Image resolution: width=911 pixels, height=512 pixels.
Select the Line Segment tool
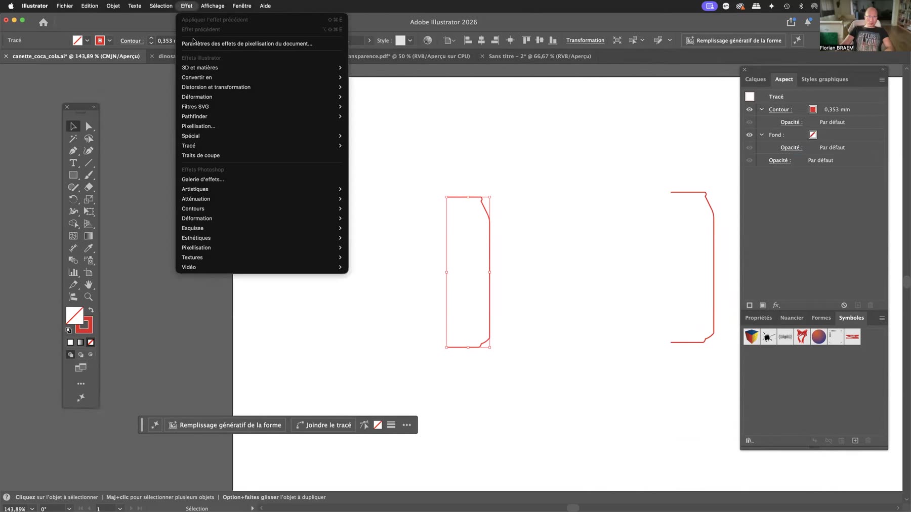click(89, 163)
